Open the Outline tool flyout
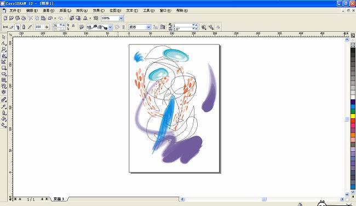This screenshot has height=206, width=356. (4, 112)
